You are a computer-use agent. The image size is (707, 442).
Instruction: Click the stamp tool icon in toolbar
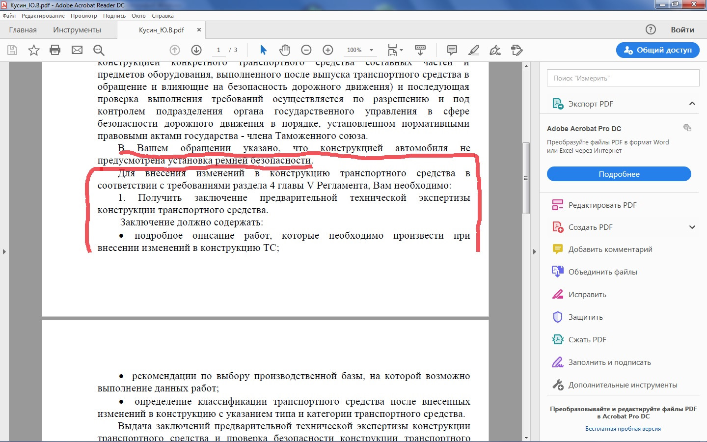[x=517, y=50]
